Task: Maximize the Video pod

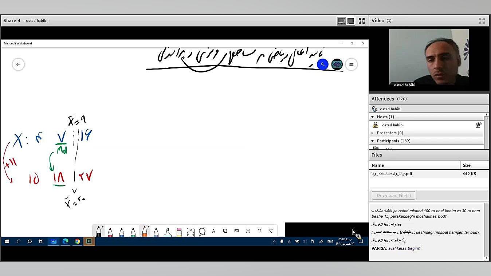Action: pos(482,21)
